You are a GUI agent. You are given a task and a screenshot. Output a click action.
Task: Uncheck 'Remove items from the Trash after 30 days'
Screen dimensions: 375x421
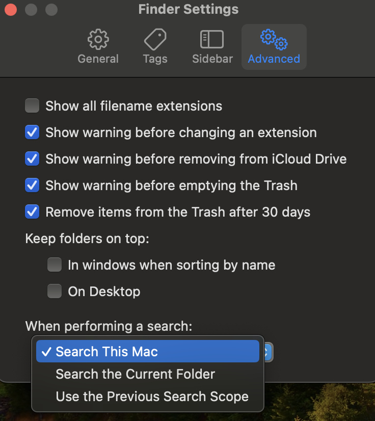pos(32,212)
